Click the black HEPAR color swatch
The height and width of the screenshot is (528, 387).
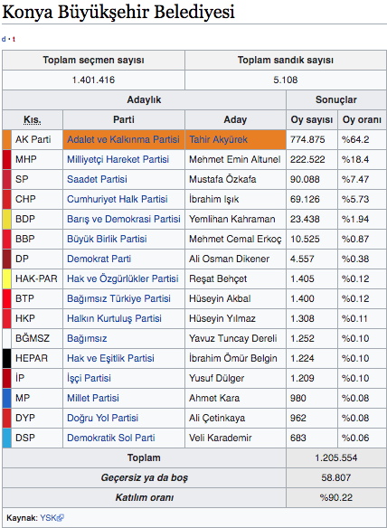coord(6,358)
